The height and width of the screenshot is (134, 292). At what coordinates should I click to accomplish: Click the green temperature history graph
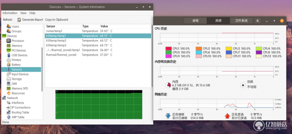click(x=99, y=105)
